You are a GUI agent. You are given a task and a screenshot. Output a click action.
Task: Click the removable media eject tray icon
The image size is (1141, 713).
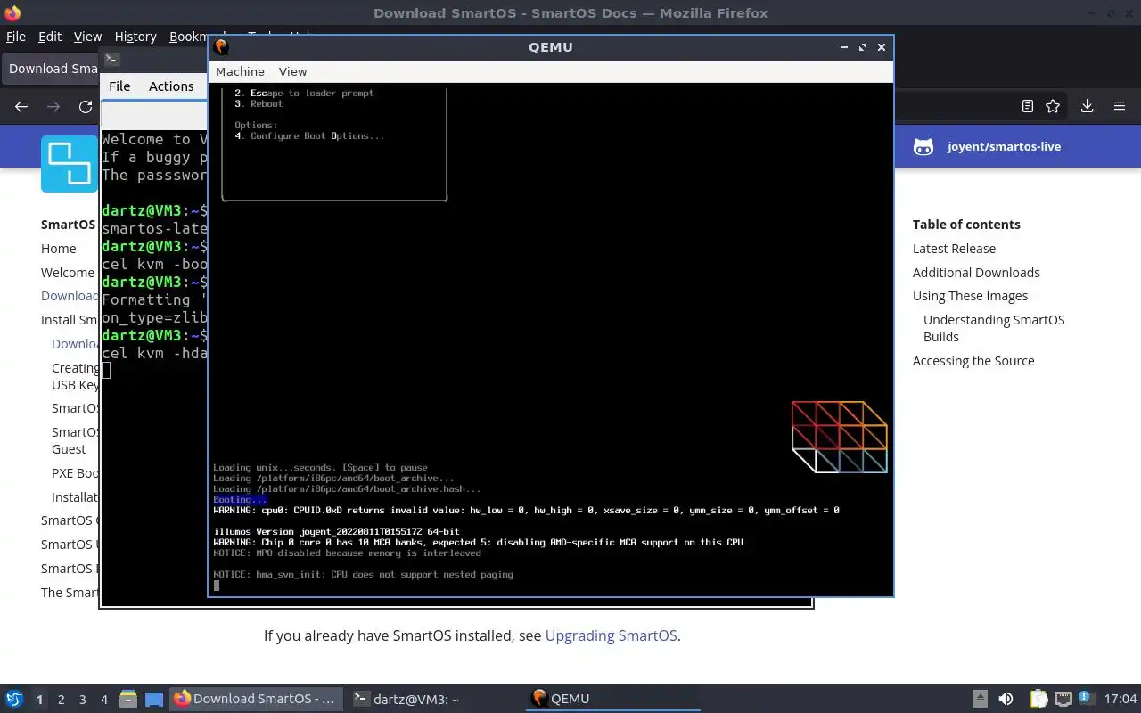980,699
